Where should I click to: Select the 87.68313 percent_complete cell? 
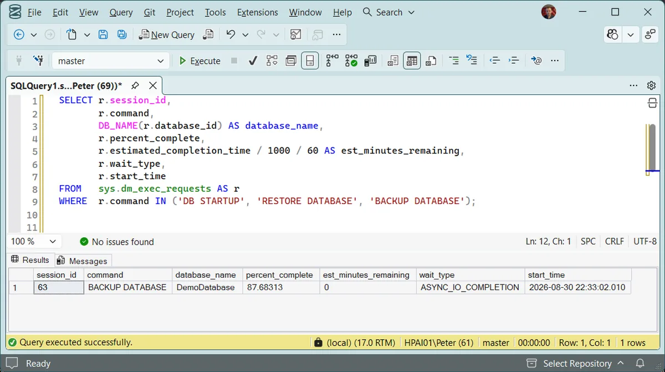[281, 287]
